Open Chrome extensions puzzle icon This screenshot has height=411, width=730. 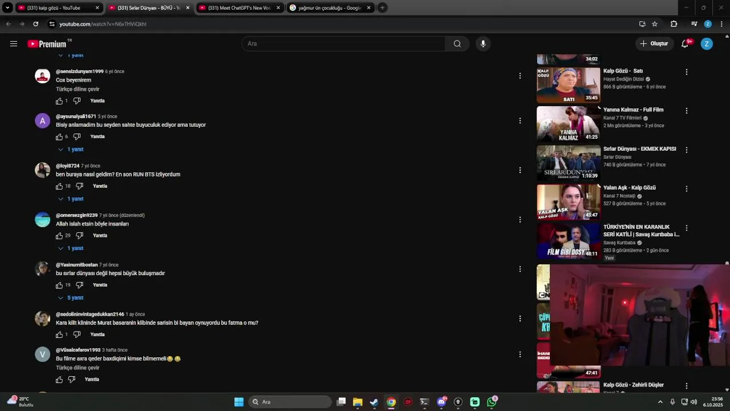pos(674,24)
